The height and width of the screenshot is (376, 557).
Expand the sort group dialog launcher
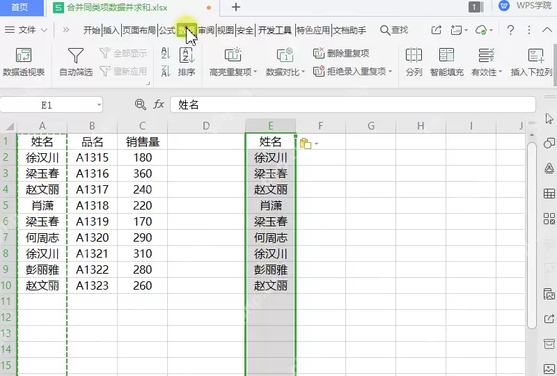[x=148, y=83]
